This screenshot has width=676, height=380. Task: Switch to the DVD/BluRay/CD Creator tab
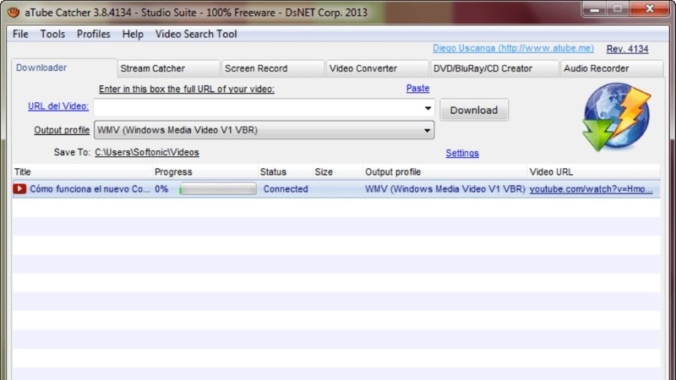click(x=494, y=68)
